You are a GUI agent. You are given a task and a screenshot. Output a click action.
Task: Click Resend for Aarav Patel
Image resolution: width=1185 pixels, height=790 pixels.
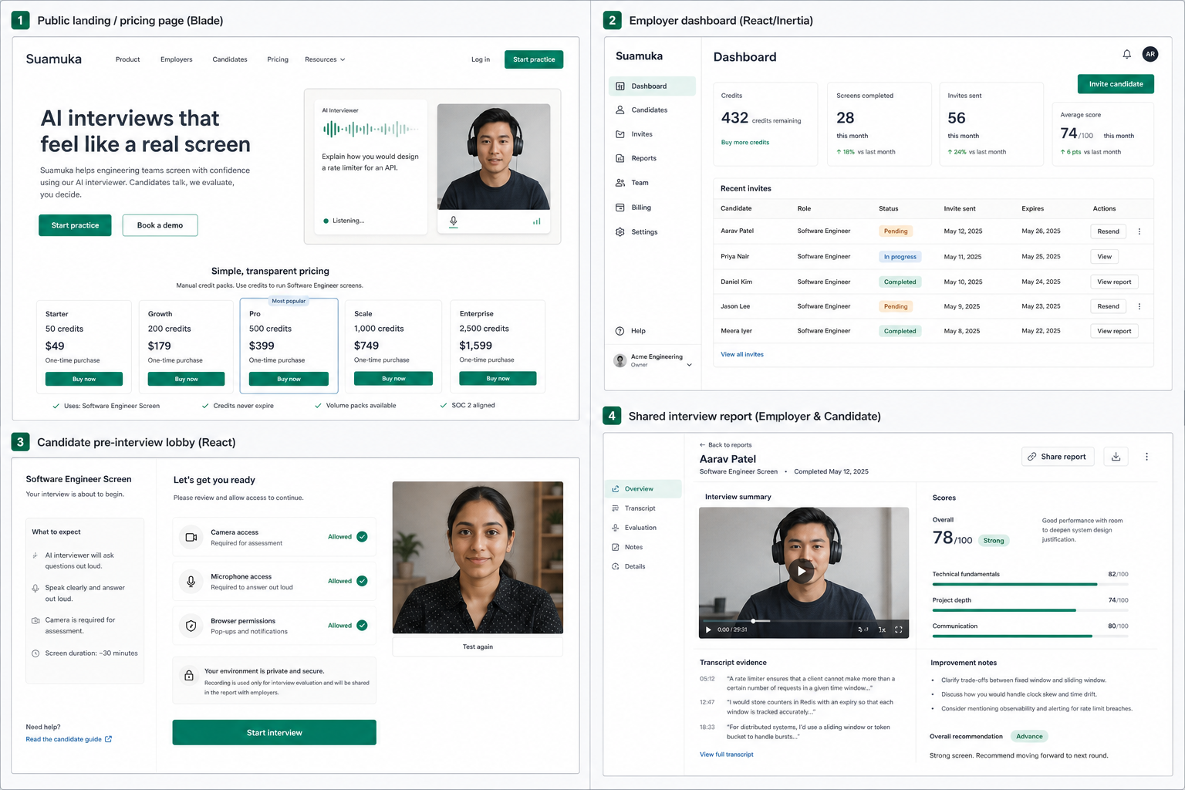(1108, 231)
